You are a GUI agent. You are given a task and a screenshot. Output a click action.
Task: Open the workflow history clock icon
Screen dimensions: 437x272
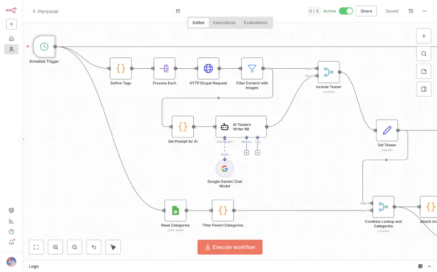click(411, 11)
